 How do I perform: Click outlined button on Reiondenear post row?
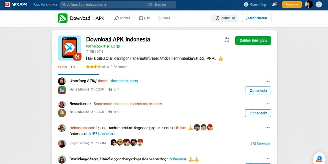click(258, 113)
